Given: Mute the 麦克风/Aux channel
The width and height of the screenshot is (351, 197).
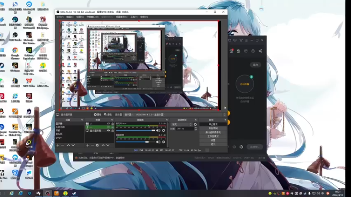Looking at the screenshot, I should click(x=158, y=130).
